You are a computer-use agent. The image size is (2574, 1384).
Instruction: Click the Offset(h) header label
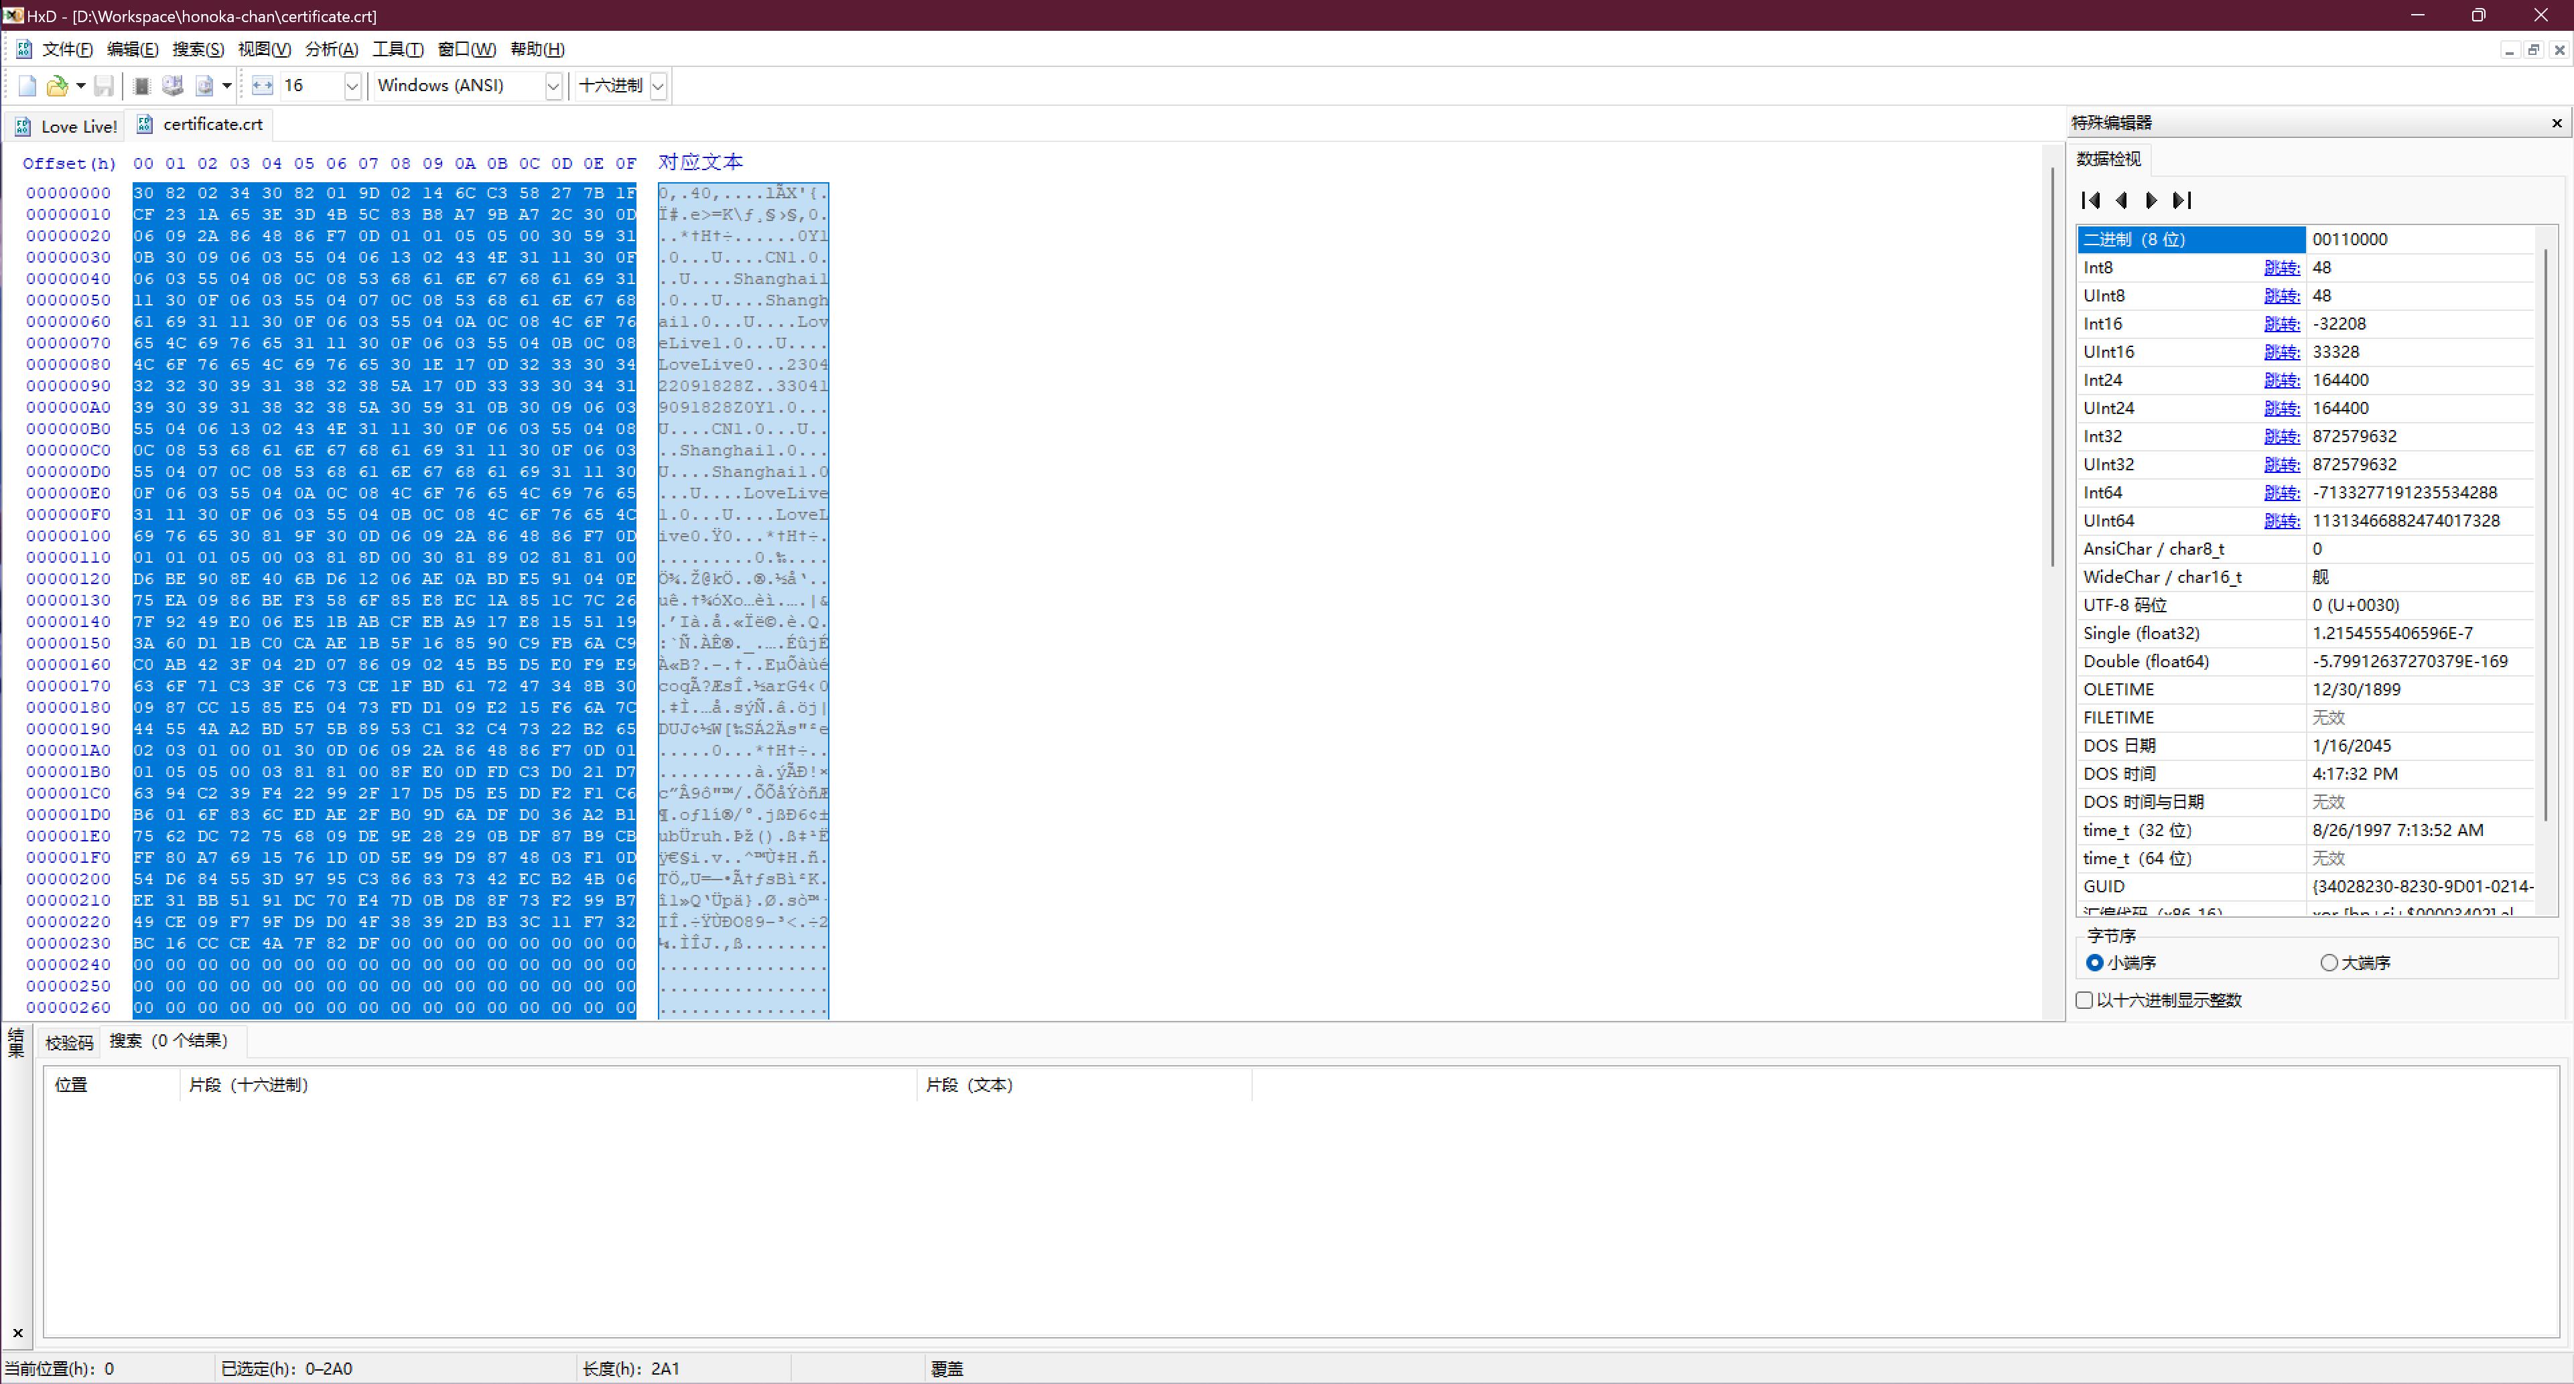pyautogui.click(x=69, y=163)
